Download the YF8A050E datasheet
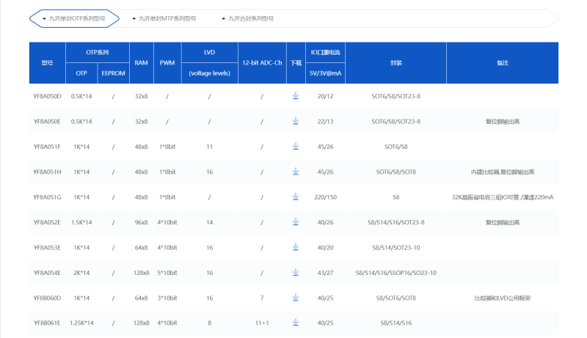The height and width of the screenshot is (338, 587). 296,121
